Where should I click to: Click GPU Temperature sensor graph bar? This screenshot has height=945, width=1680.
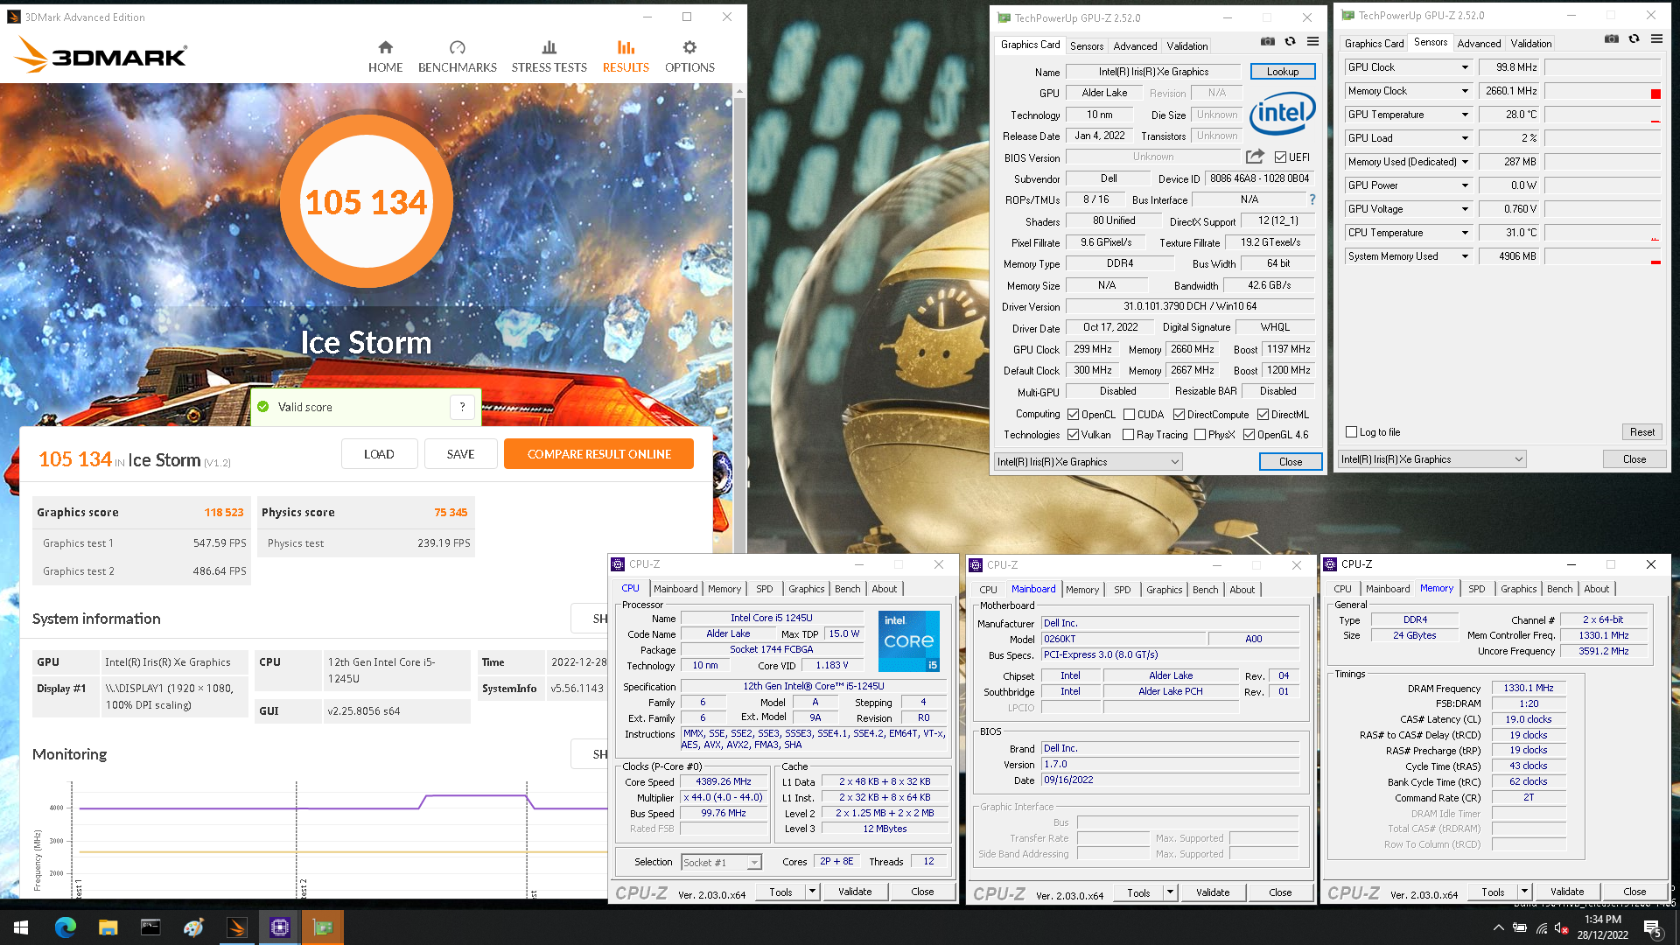coord(1602,115)
